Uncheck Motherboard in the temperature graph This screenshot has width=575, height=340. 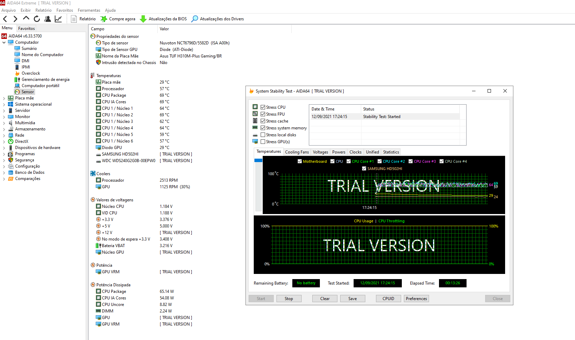[x=300, y=161]
